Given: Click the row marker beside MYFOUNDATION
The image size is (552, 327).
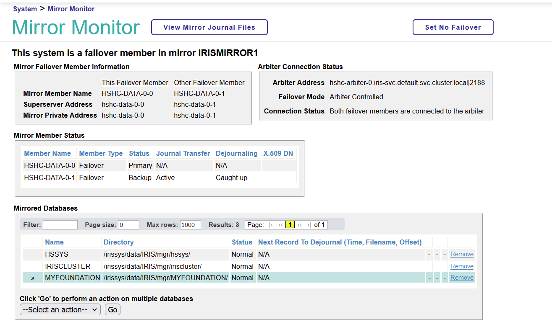Looking at the screenshot, I should pos(33,278).
